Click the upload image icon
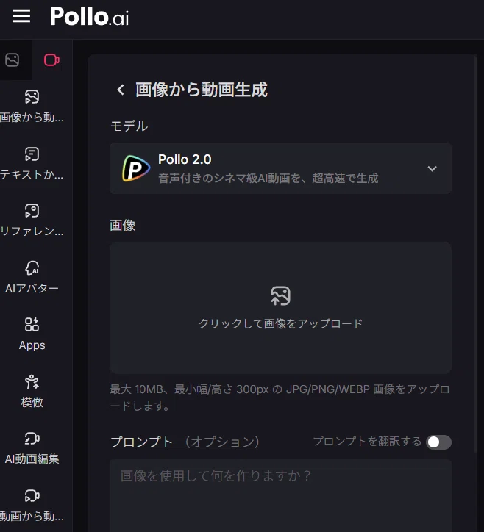Viewport: 484px width, 532px height. (280, 295)
